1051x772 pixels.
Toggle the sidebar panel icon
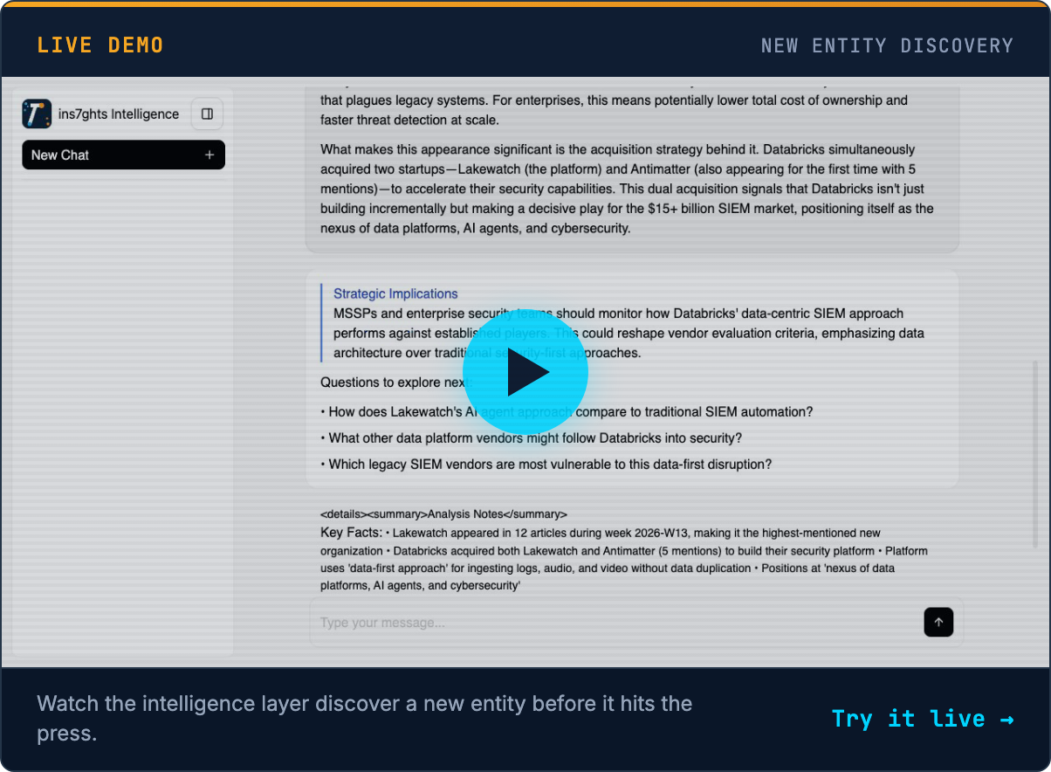207,114
